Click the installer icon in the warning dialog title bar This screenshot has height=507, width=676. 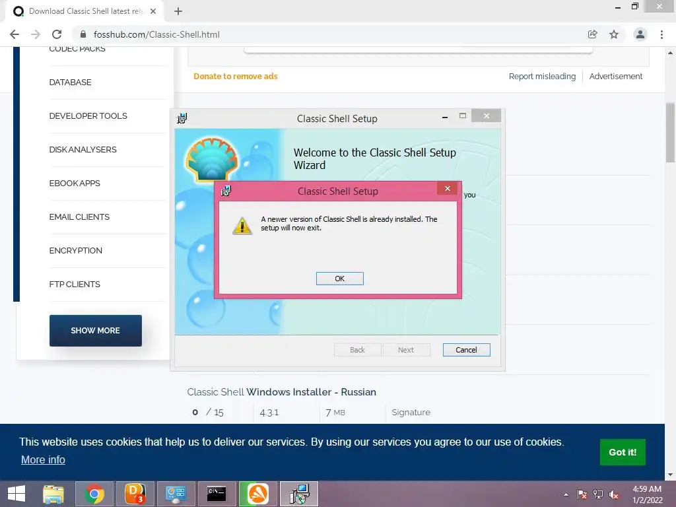tap(226, 191)
